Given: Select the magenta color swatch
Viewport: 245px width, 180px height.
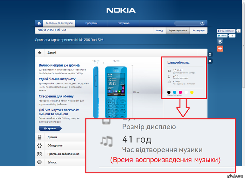Looking at the screenshot, I should click(x=180, y=92).
